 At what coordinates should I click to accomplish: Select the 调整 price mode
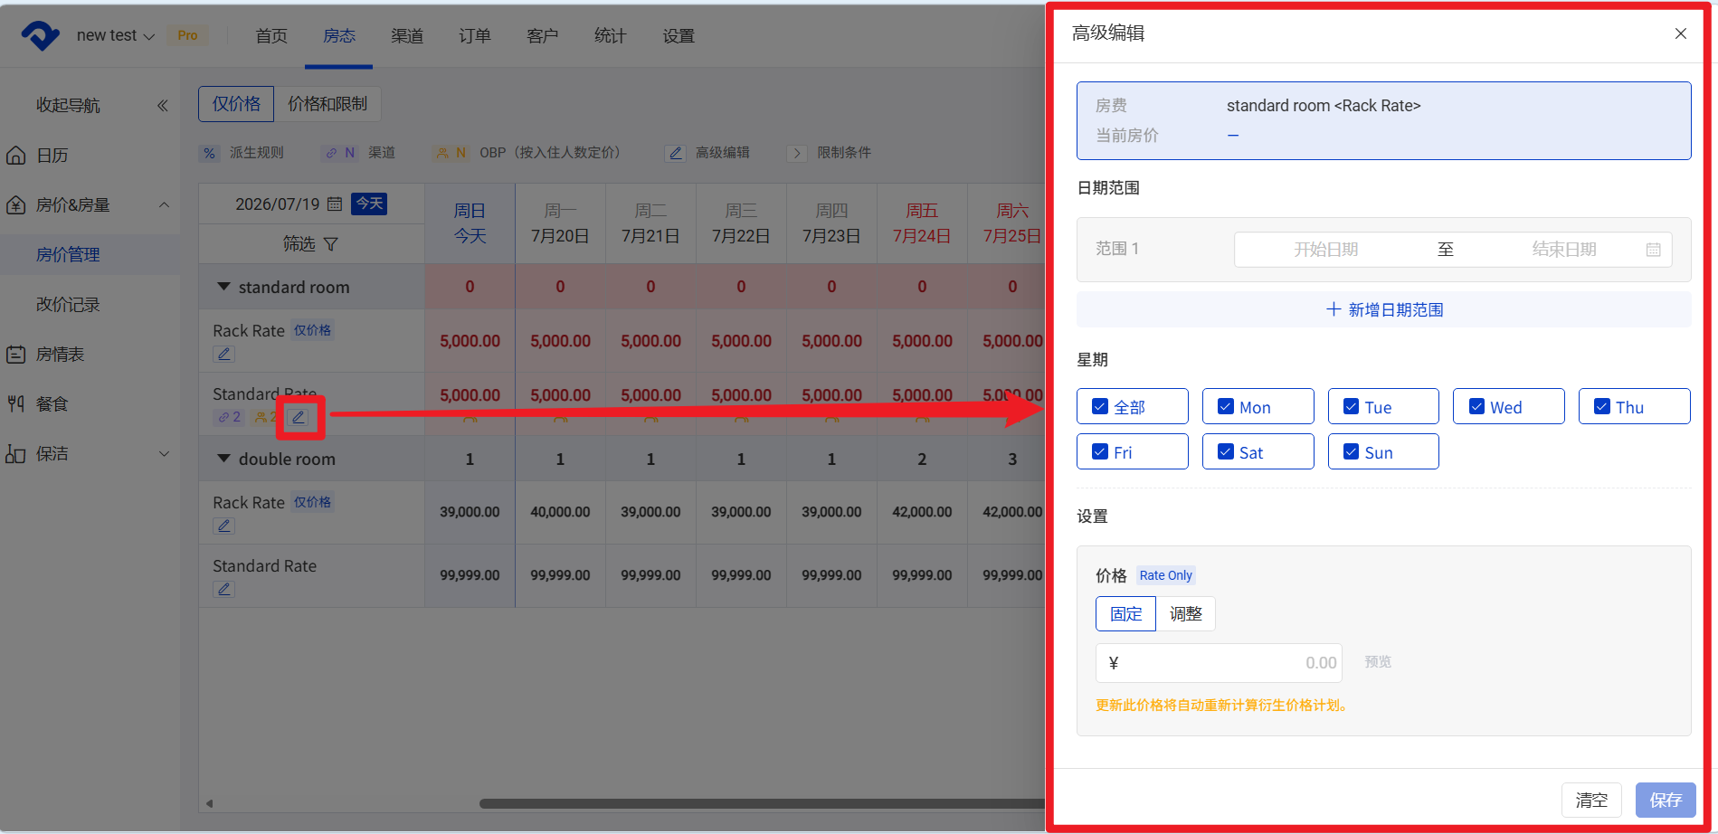click(1185, 614)
